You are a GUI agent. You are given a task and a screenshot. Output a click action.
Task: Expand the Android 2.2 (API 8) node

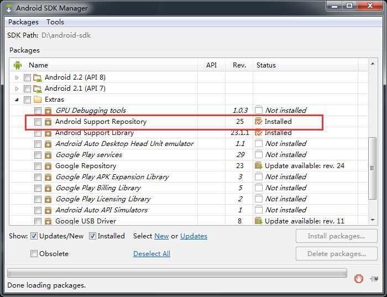[17, 78]
